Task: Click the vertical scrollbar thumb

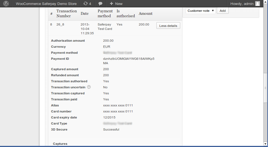Action: point(265,88)
